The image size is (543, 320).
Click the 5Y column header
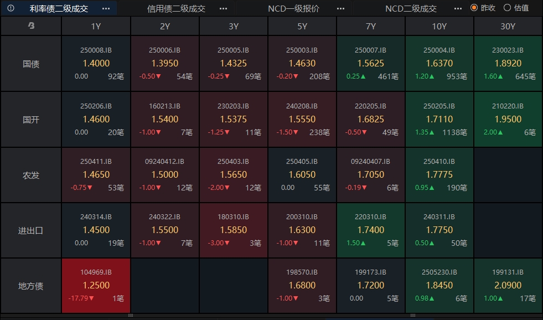tap(302, 27)
